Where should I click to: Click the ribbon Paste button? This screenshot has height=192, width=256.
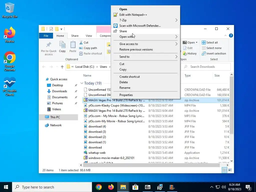click(x=73, y=47)
